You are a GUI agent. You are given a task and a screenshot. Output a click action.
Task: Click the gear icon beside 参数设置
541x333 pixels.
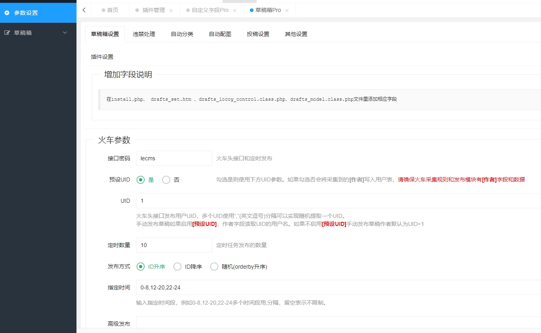pyautogui.click(x=7, y=13)
